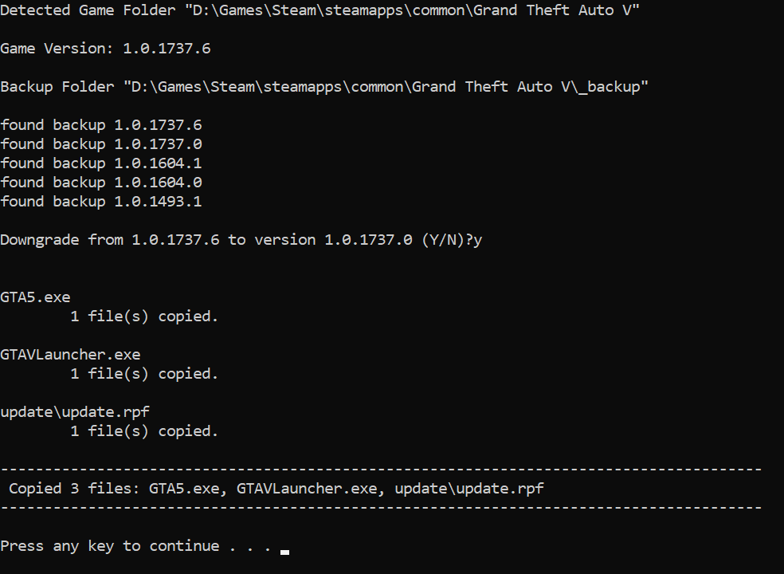Click the blinking console cursor
Viewport: 784px width, 574px height.
point(284,550)
